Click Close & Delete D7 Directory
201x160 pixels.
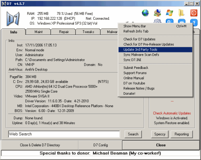click(40, 145)
